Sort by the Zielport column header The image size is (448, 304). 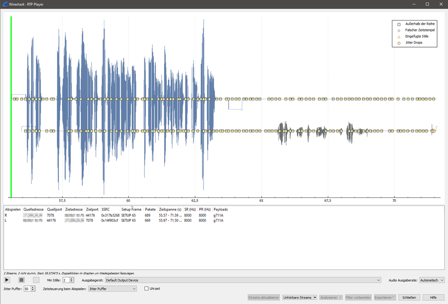tap(92, 210)
